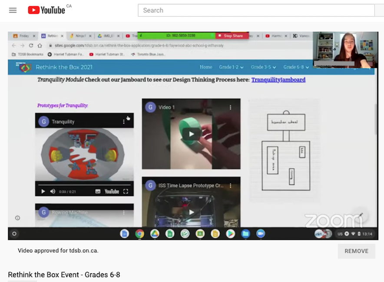The image size is (384, 282).
Task: Play the ISS Time Lapse Prototype video
Action: pos(191,212)
